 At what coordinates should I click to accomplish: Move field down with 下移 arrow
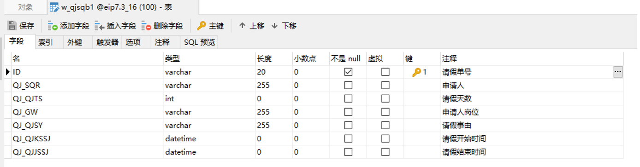(275, 26)
